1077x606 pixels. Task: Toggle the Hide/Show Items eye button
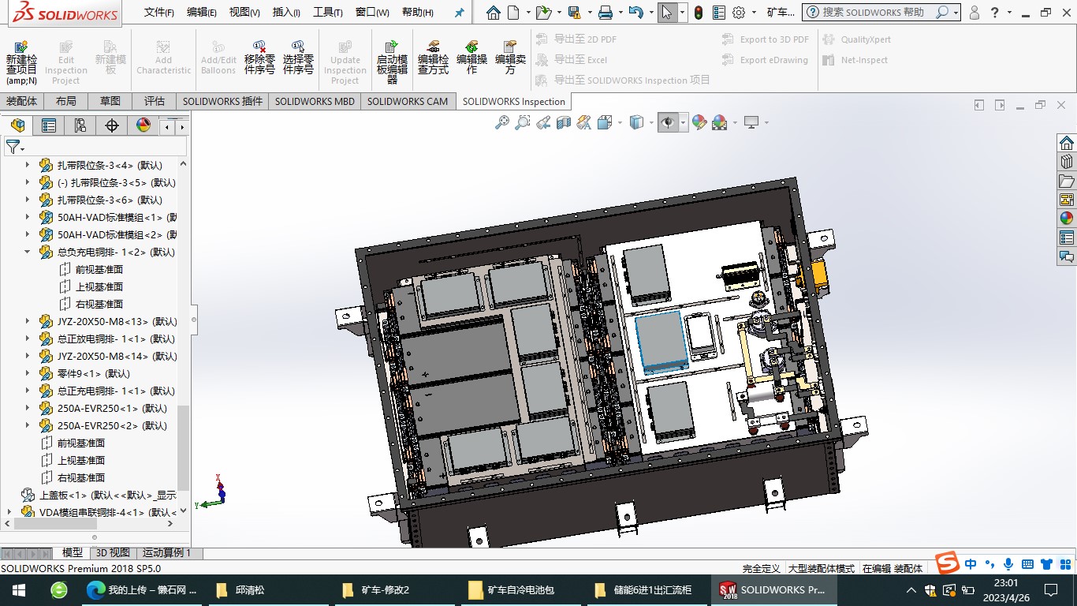[x=668, y=122]
